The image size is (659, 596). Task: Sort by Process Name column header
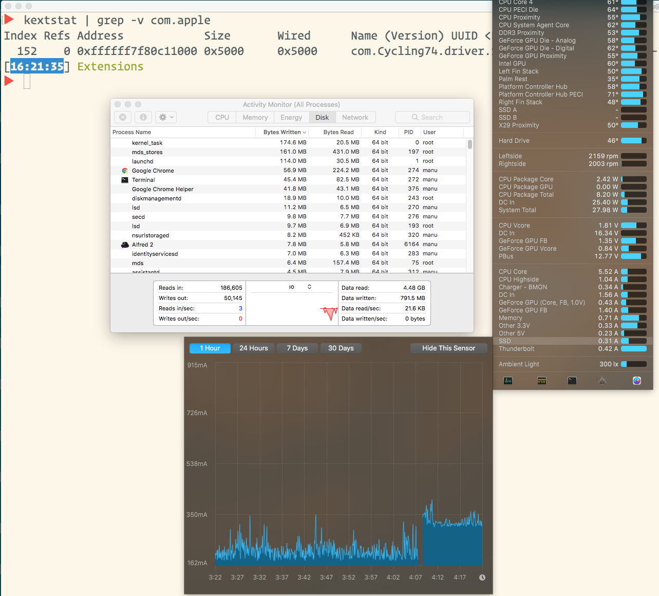[183, 132]
